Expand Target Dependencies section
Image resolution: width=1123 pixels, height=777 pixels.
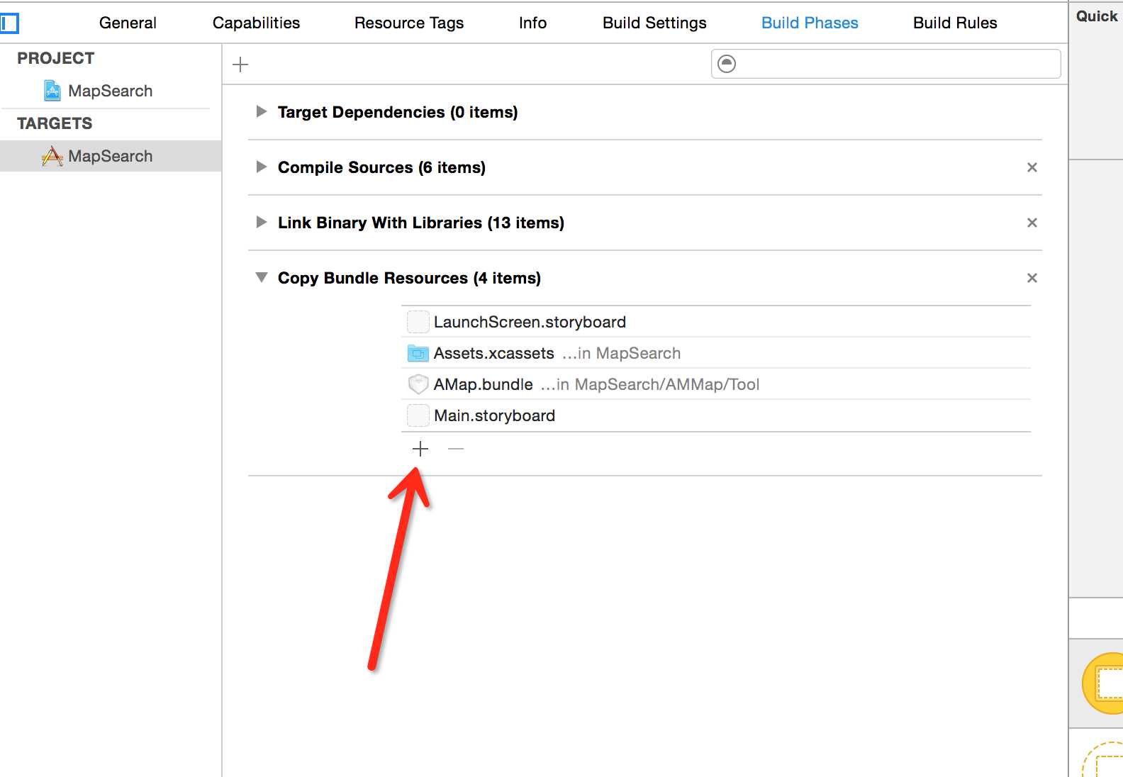[x=262, y=111]
